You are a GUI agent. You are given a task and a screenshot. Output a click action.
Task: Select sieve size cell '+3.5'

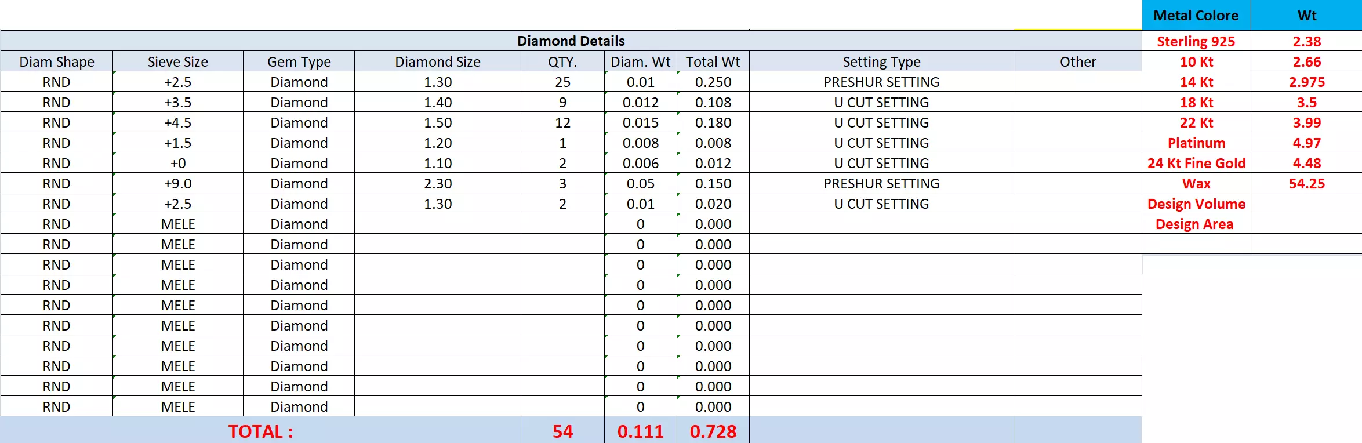click(x=178, y=102)
